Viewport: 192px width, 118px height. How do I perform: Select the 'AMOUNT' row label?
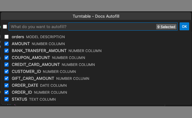pos(21,44)
